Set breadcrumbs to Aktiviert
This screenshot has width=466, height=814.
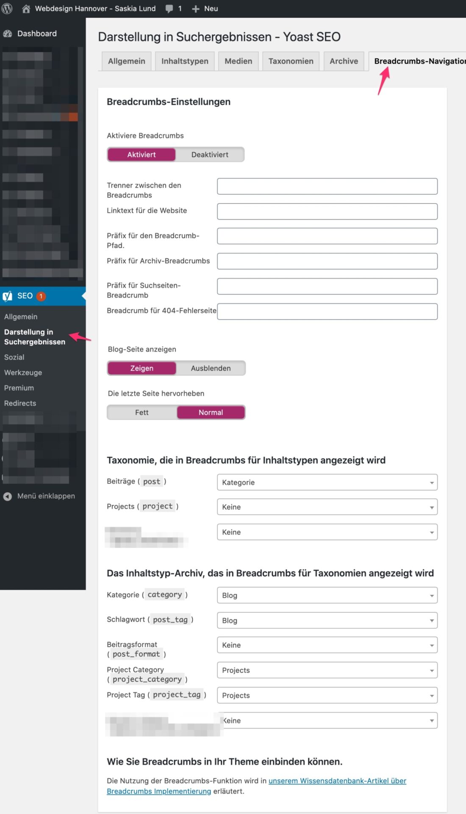[141, 155]
